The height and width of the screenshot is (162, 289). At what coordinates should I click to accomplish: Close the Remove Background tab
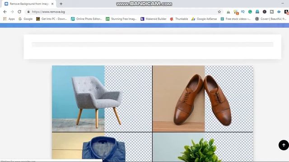(x=52, y=4)
